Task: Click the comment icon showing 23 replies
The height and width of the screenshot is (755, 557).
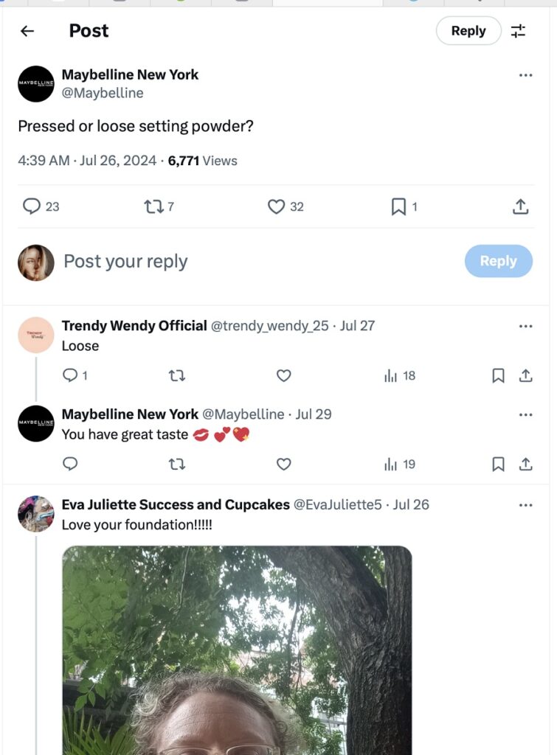Action: coord(32,206)
